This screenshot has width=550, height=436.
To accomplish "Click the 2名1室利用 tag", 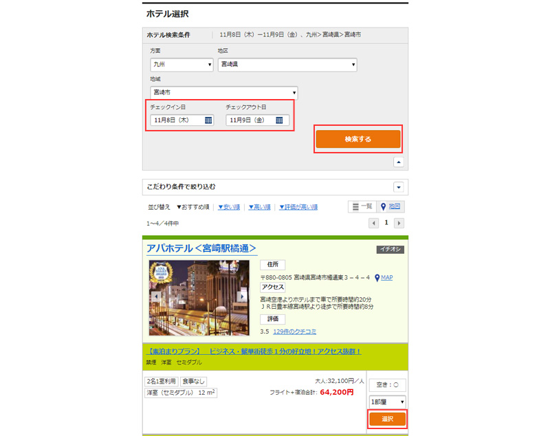I will 162,381.
